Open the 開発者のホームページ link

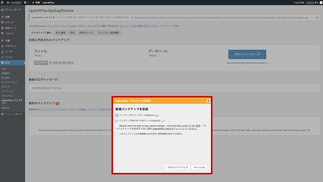coord(118,26)
